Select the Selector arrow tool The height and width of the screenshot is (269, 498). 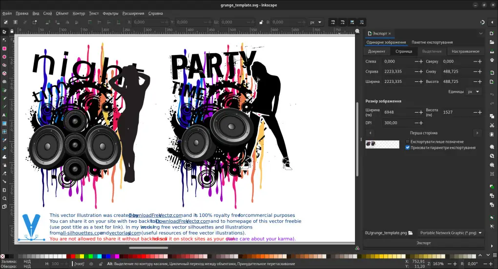(x=4, y=32)
